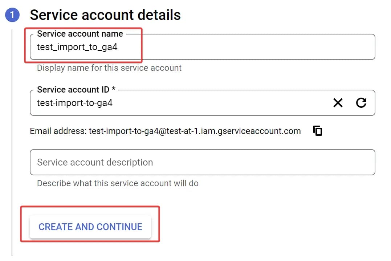Image resolution: width=391 pixels, height=261 pixels.
Task: Select the Service account details heading
Action: tap(105, 15)
